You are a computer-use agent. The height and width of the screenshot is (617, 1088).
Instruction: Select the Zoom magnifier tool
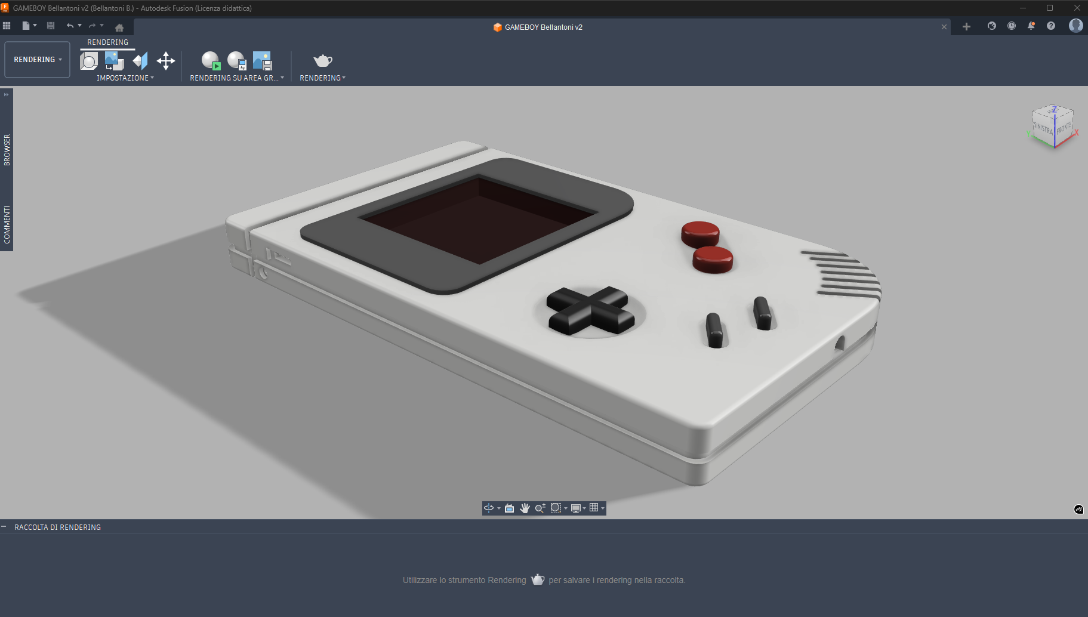tap(541, 508)
